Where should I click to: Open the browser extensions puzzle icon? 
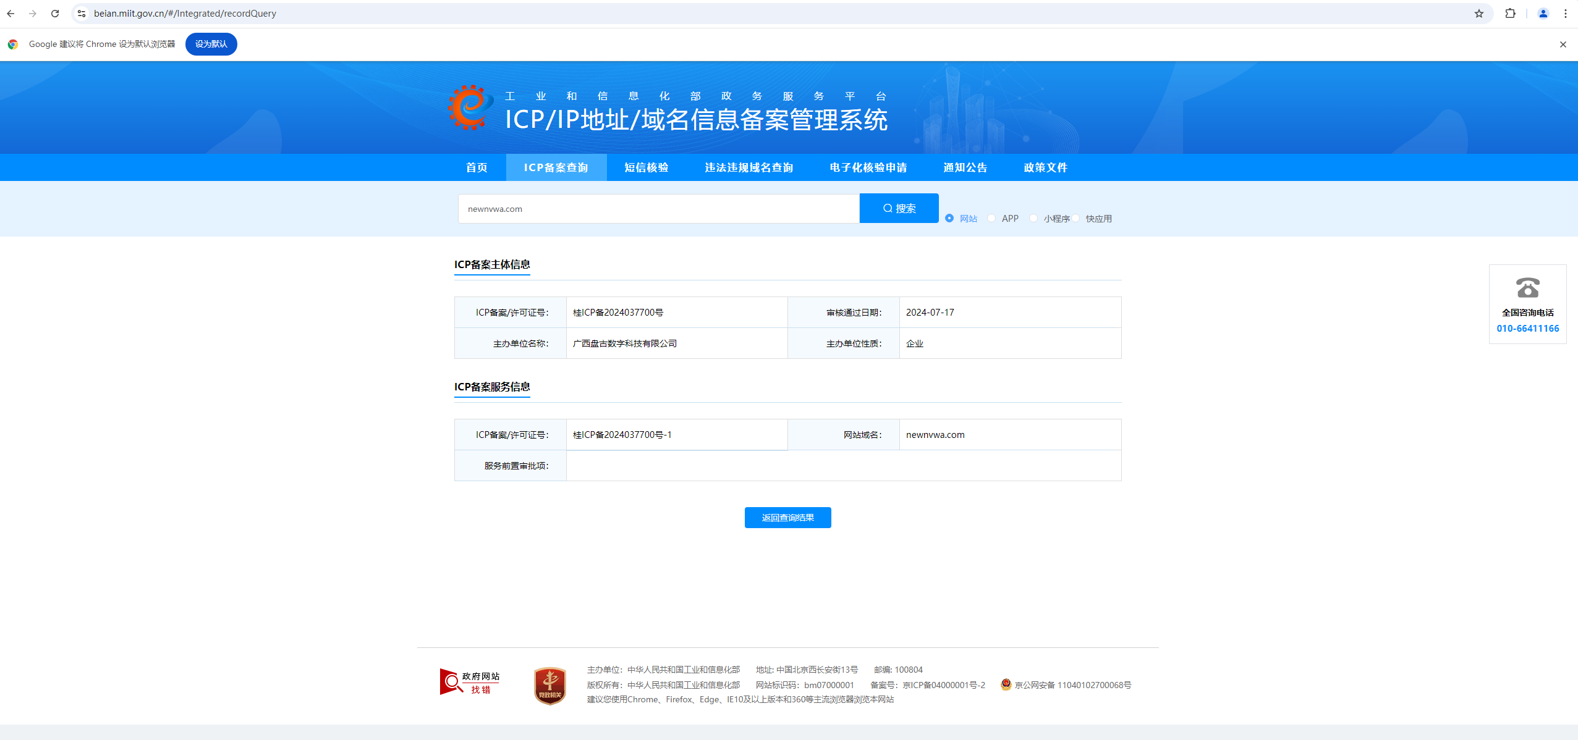click(x=1510, y=14)
